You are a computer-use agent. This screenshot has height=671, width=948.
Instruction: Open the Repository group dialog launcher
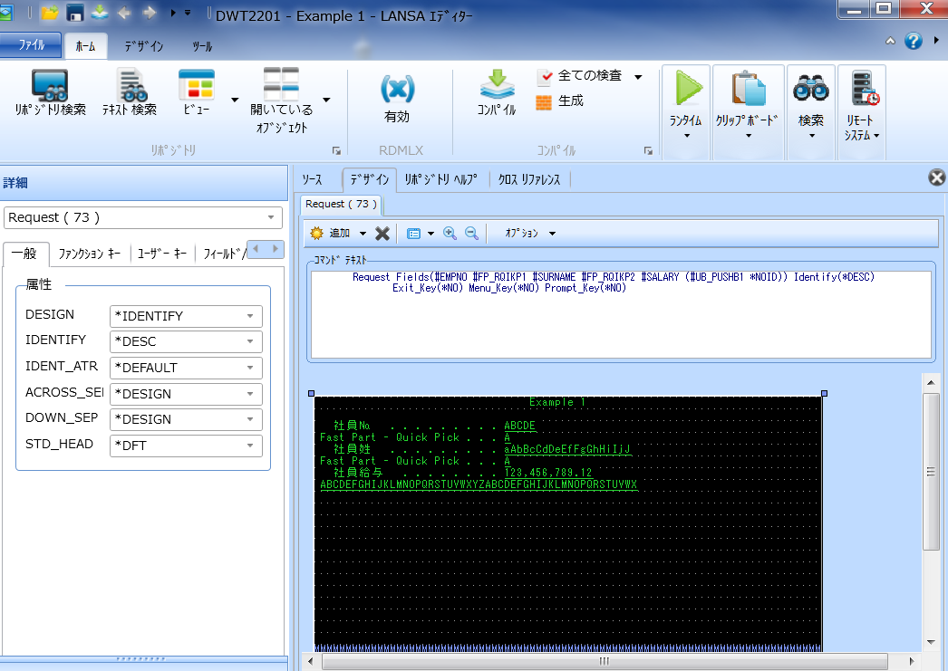click(337, 150)
